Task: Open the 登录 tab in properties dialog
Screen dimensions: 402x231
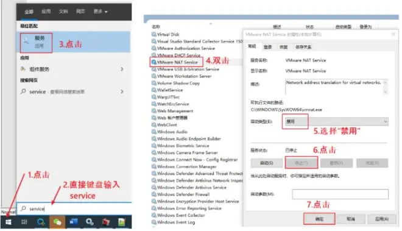Action: (x=267, y=47)
